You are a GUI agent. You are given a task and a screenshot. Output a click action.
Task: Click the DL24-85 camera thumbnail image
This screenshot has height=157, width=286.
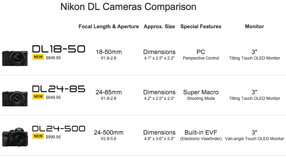15,98
